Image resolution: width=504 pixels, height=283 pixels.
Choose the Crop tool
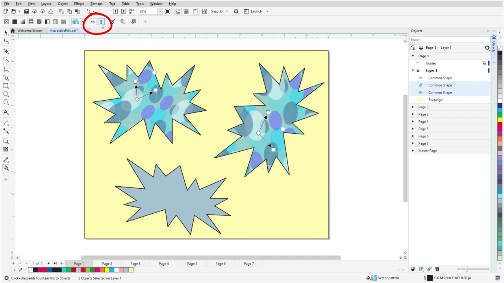point(6,51)
